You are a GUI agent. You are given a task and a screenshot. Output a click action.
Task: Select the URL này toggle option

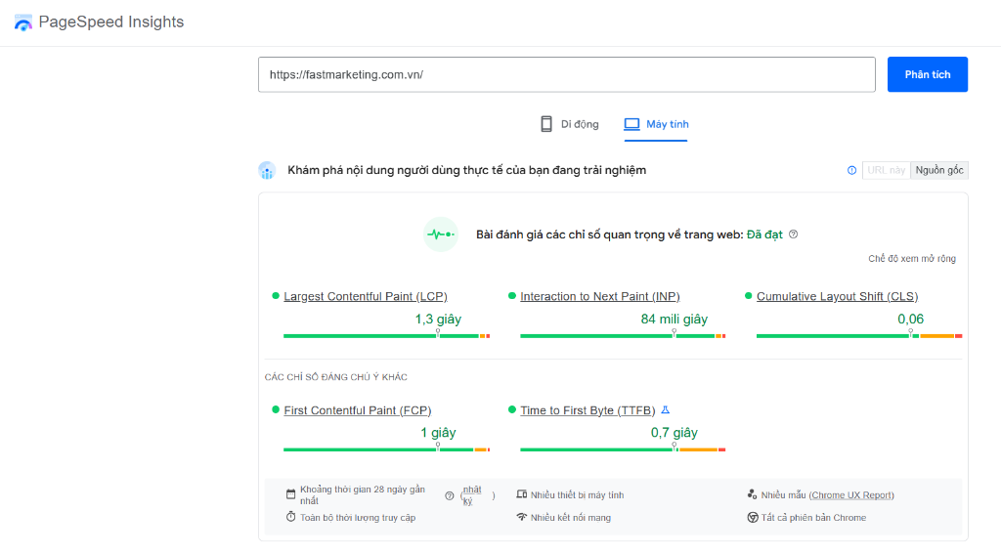[886, 170]
